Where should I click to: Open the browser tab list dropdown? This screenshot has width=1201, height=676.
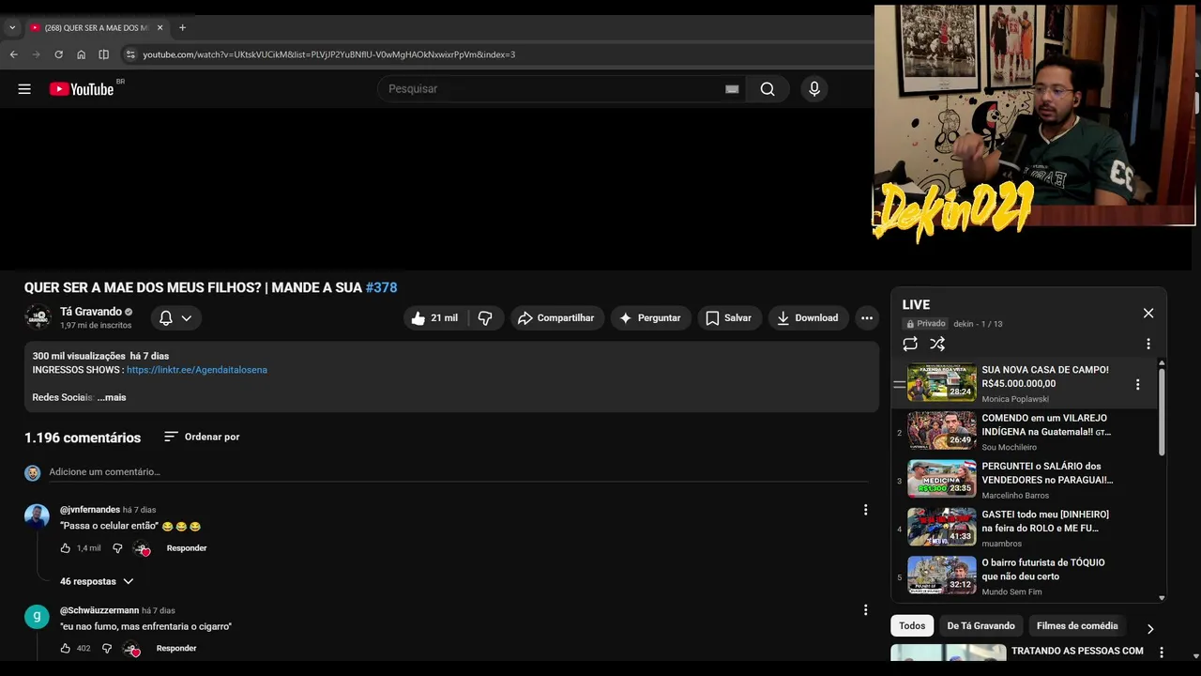[12, 27]
